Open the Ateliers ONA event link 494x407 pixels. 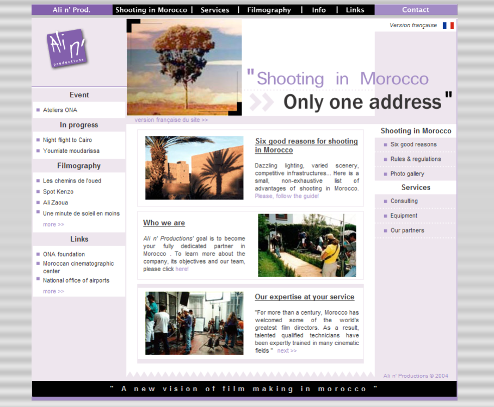pos(60,110)
